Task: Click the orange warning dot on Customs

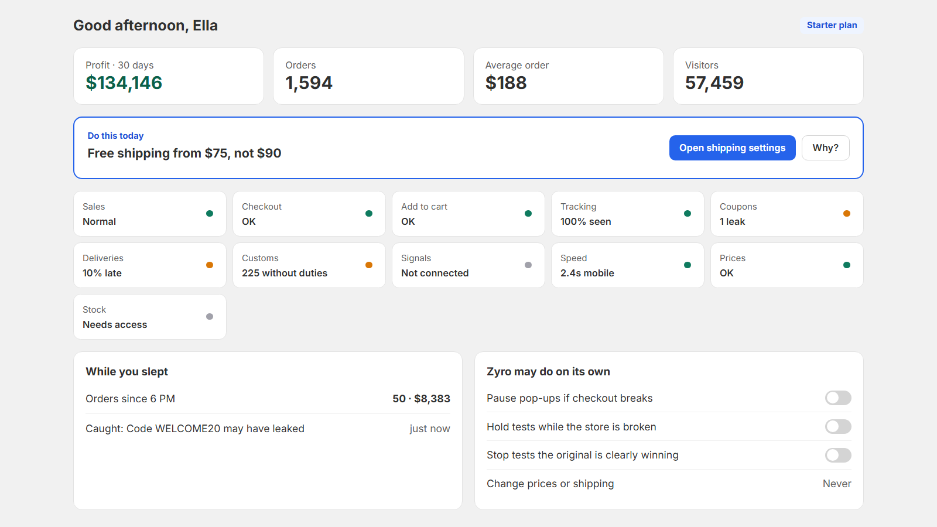Action: [369, 265]
